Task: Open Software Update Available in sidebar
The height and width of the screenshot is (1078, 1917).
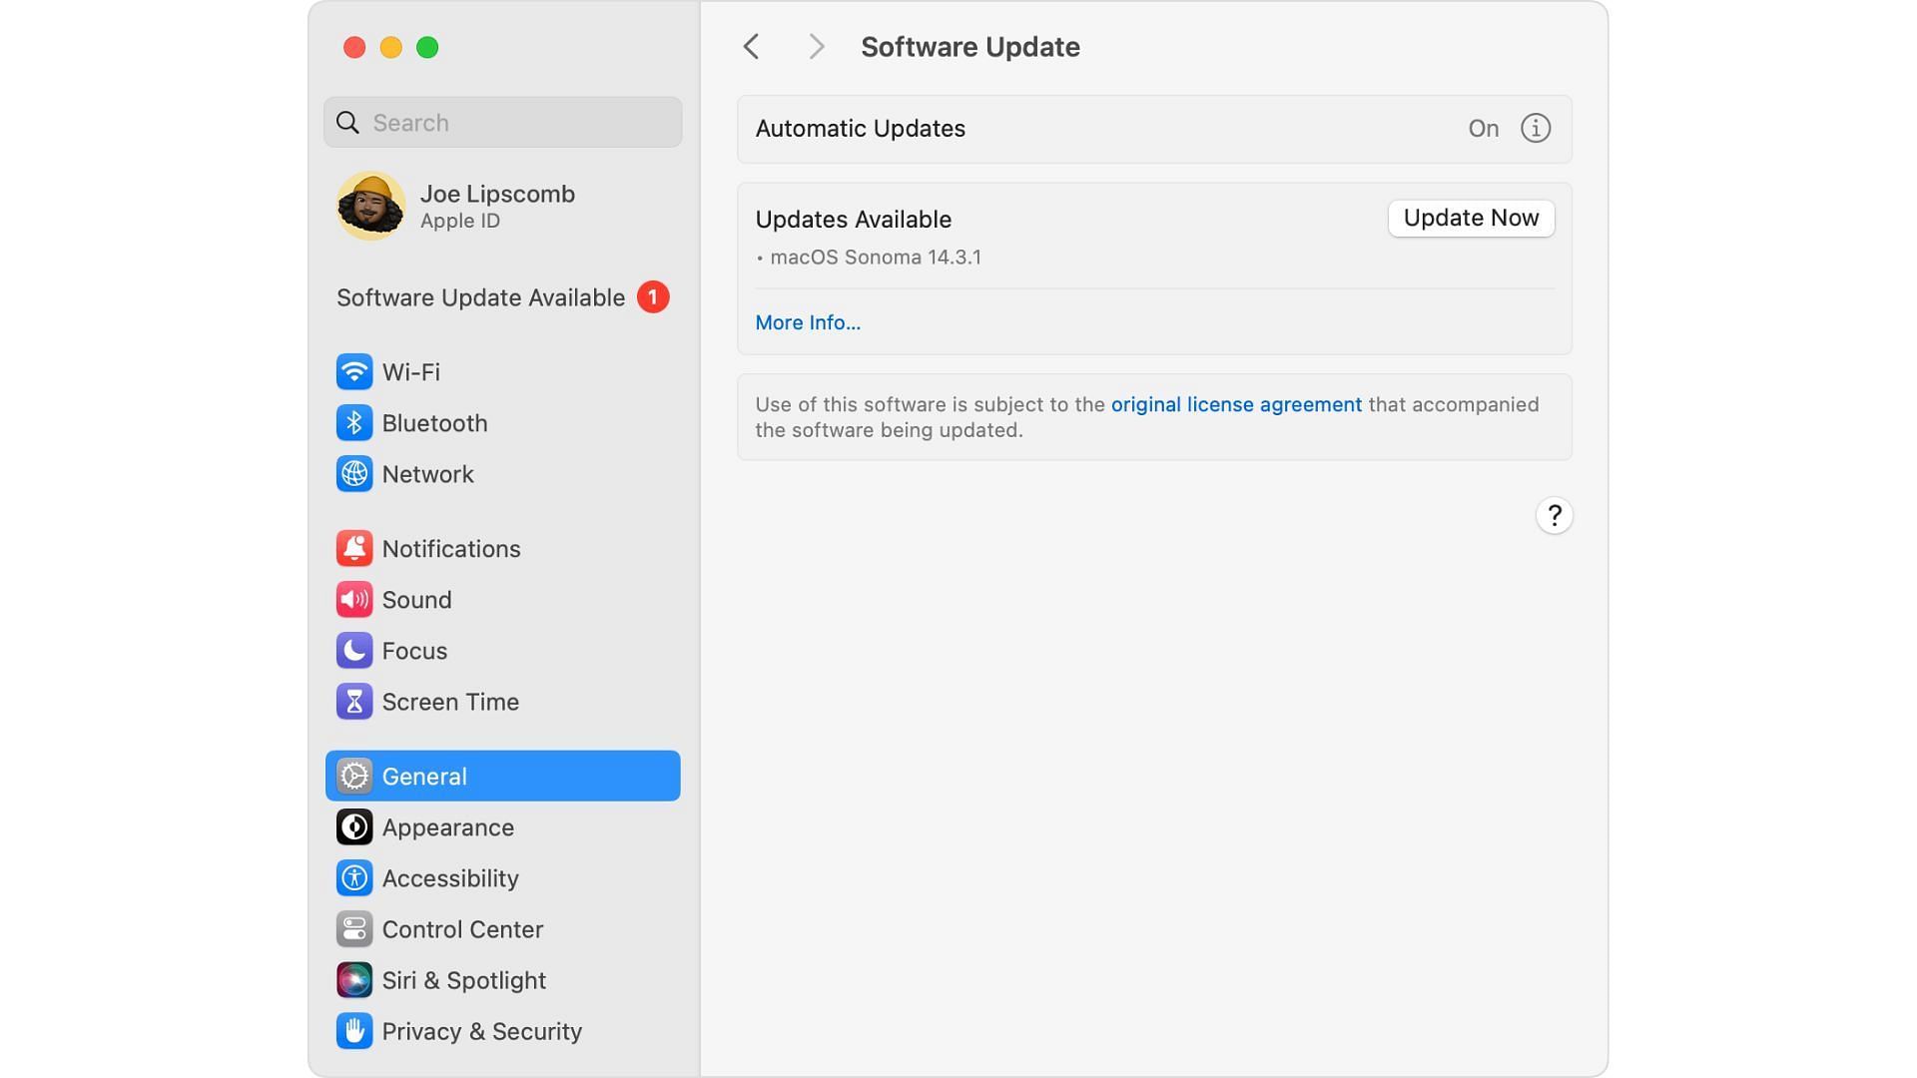Action: pyautogui.click(x=502, y=297)
